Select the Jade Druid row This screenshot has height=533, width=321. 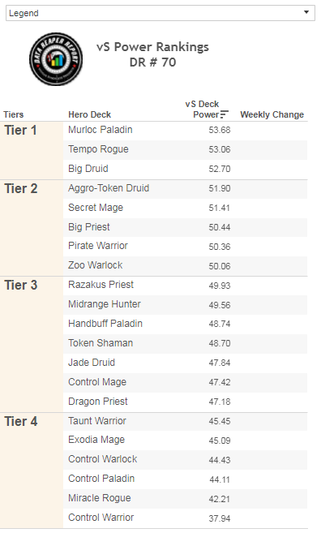tap(185, 363)
